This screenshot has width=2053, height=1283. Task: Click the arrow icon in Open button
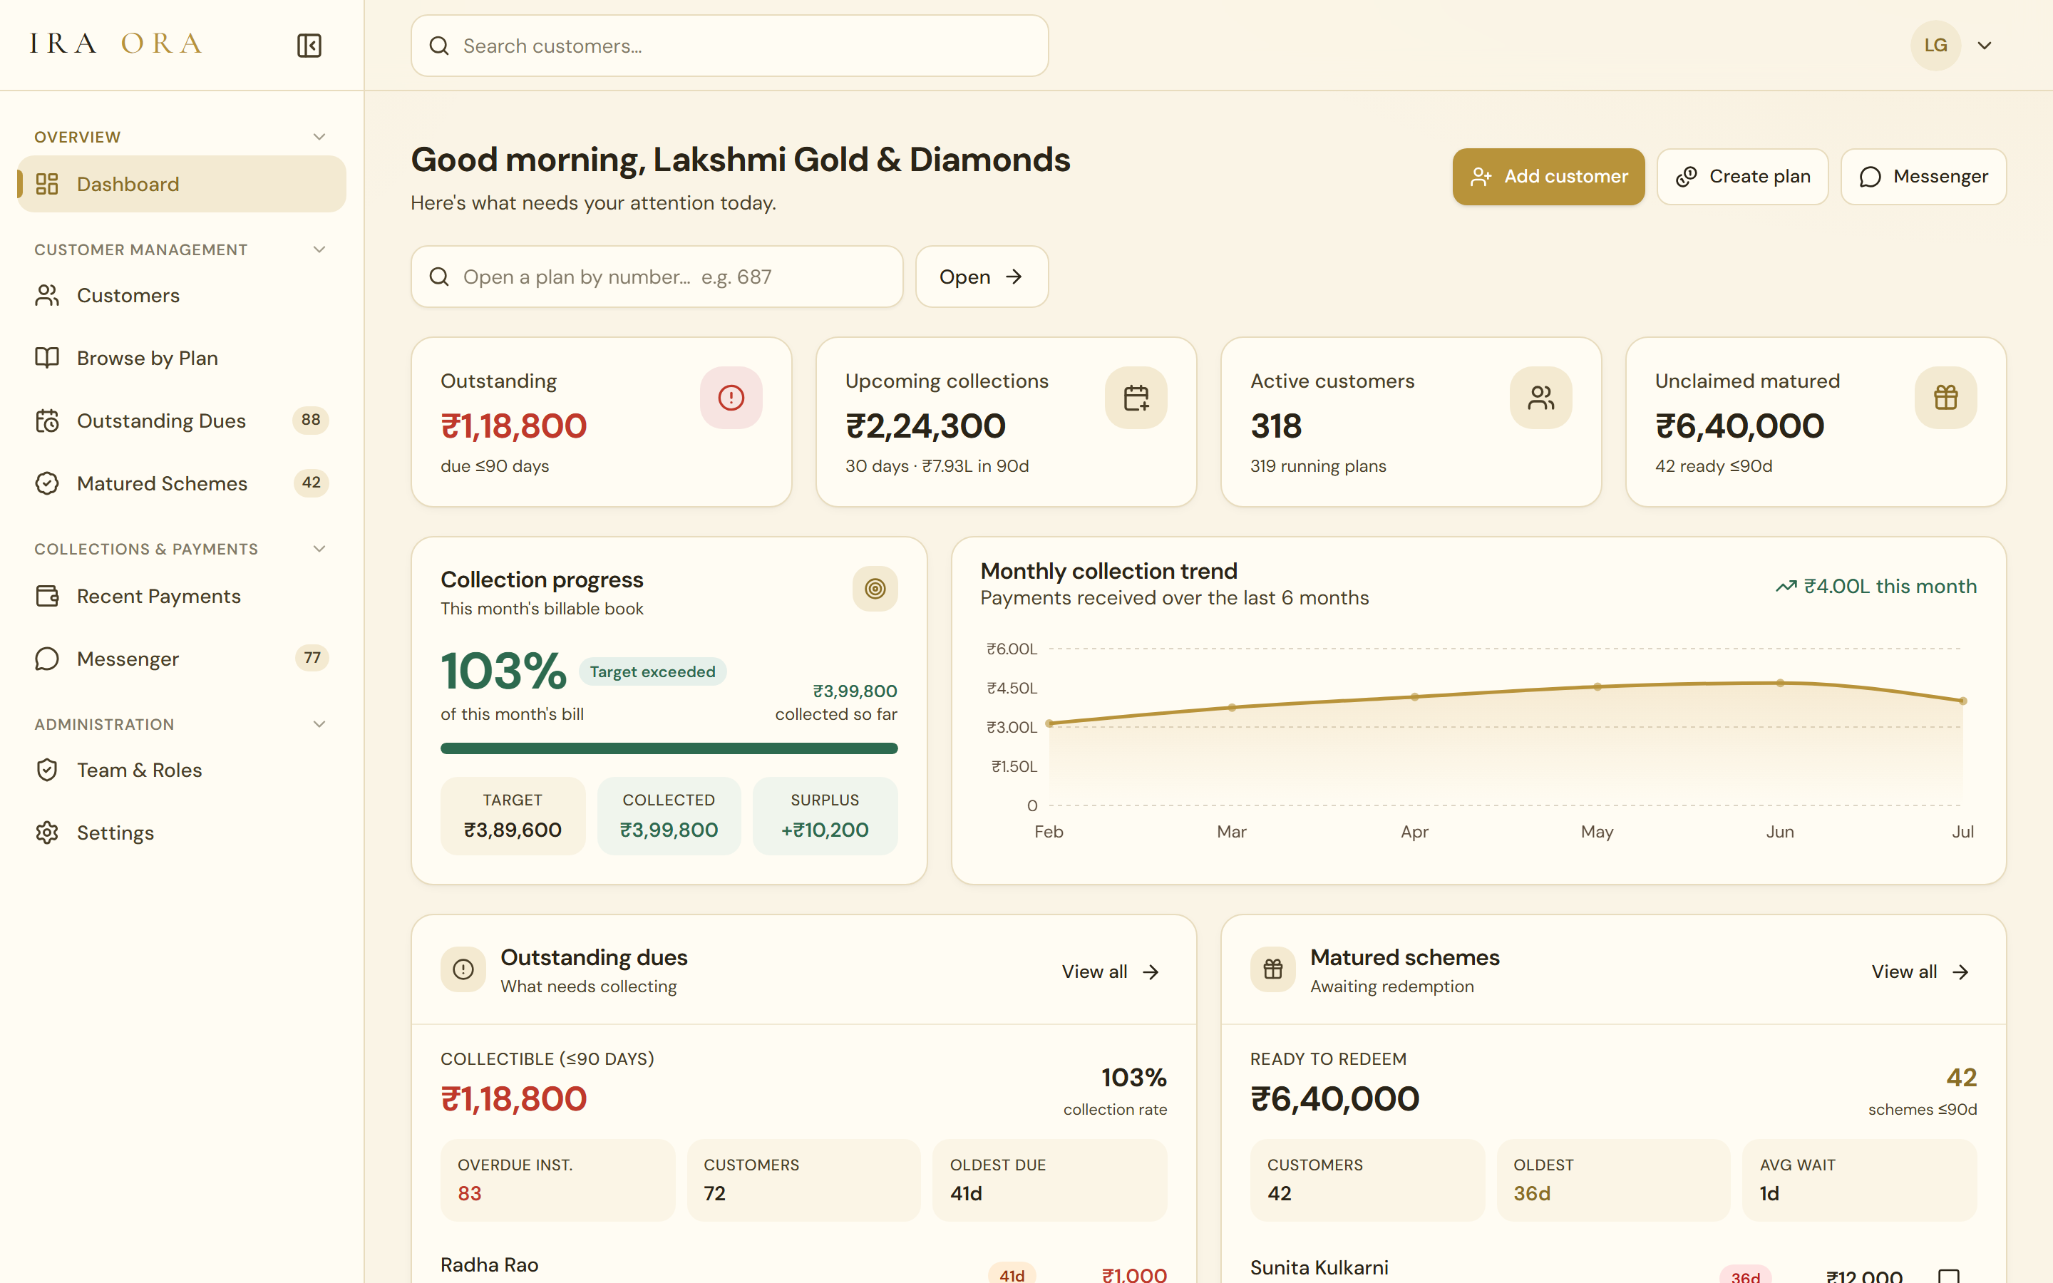pyautogui.click(x=1014, y=277)
